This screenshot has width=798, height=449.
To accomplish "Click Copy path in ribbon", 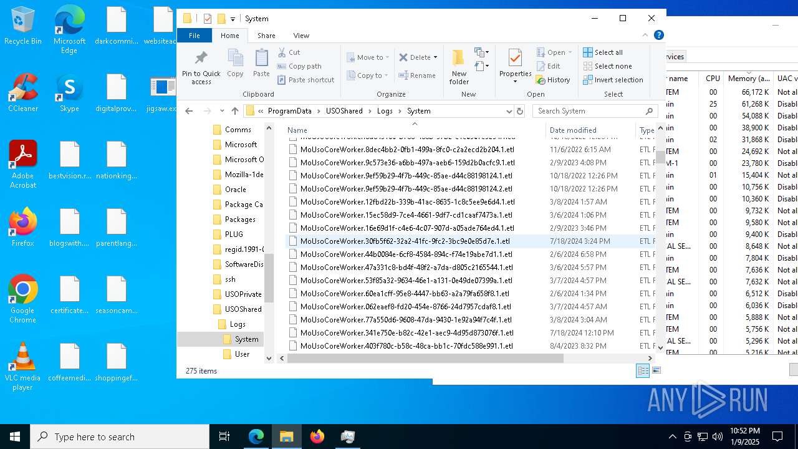I will [299, 66].
